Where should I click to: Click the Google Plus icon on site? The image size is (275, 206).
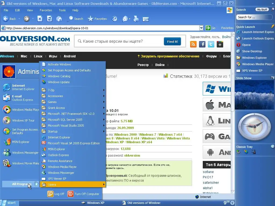coord(220,44)
